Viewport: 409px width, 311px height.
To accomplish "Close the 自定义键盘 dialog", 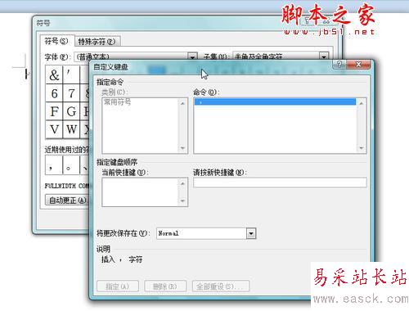I will pyautogui.click(x=358, y=64).
